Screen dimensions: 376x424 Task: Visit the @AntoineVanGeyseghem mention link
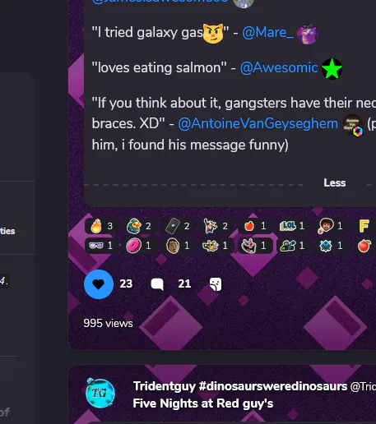(258, 123)
